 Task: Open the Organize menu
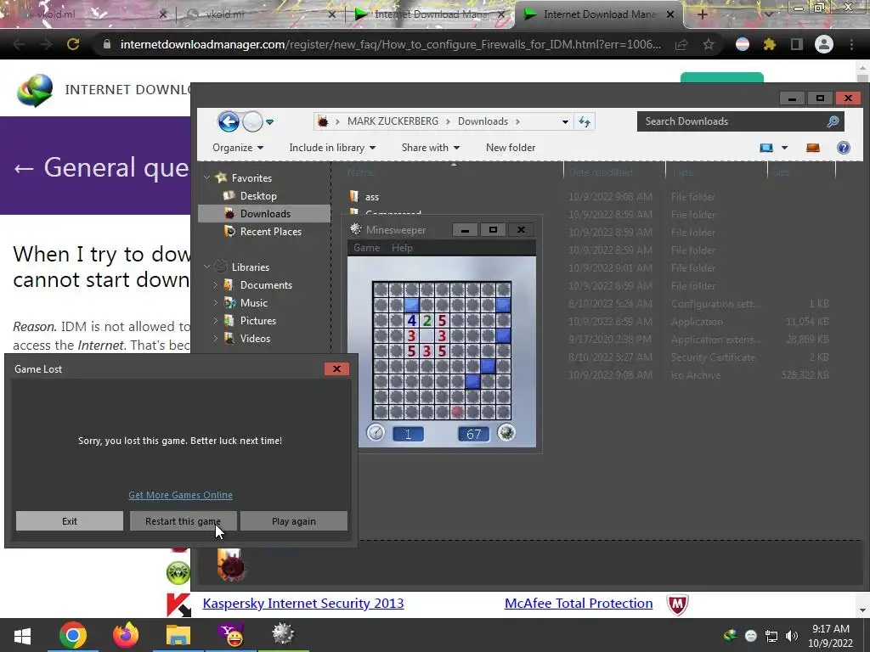tap(238, 148)
